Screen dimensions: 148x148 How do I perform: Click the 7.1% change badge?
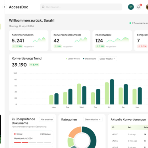(100, 46)
